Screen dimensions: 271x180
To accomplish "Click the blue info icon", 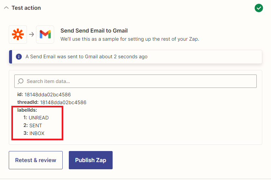I will coord(19,57).
